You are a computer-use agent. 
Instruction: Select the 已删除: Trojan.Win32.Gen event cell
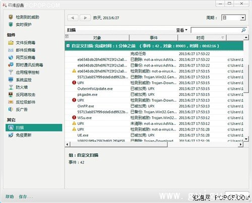click(154, 77)
